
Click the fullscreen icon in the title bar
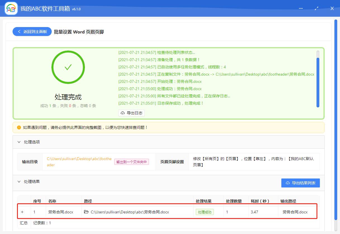tap(316, 9)
